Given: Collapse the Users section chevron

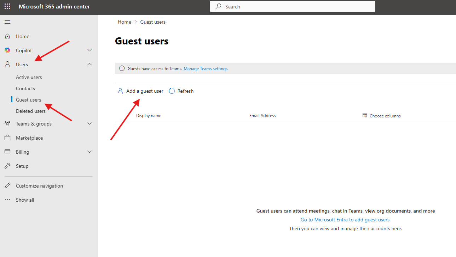Looking at the screenshot, I should pyautogui.click(x=90, y=64).
